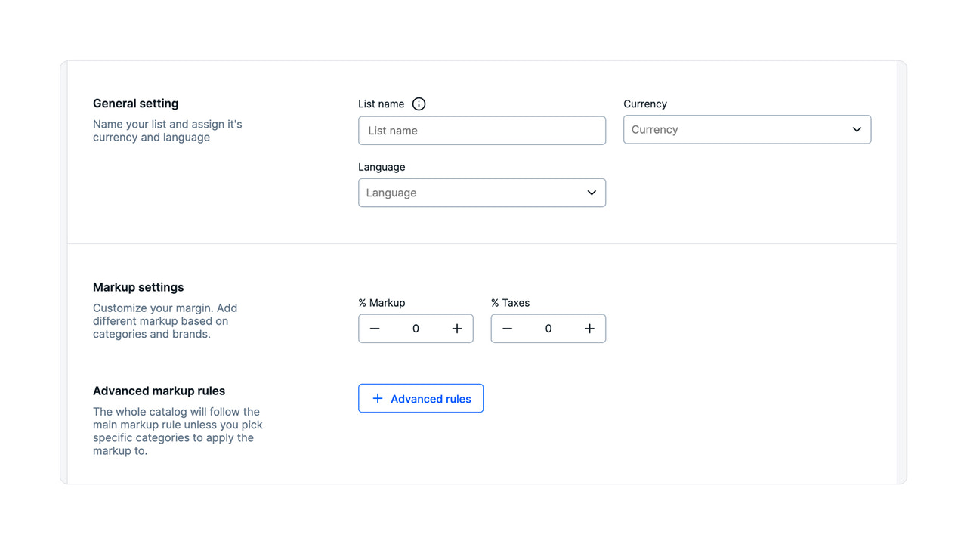
Task: Click the Language dropdown chevron icon
Action: click(x=592, y=193)
